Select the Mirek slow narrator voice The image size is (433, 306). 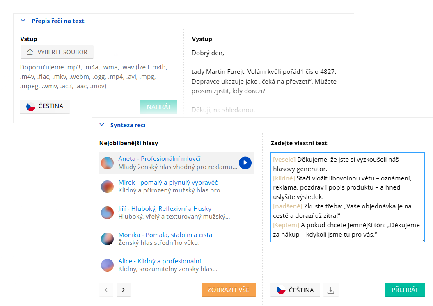coord(168,182)
